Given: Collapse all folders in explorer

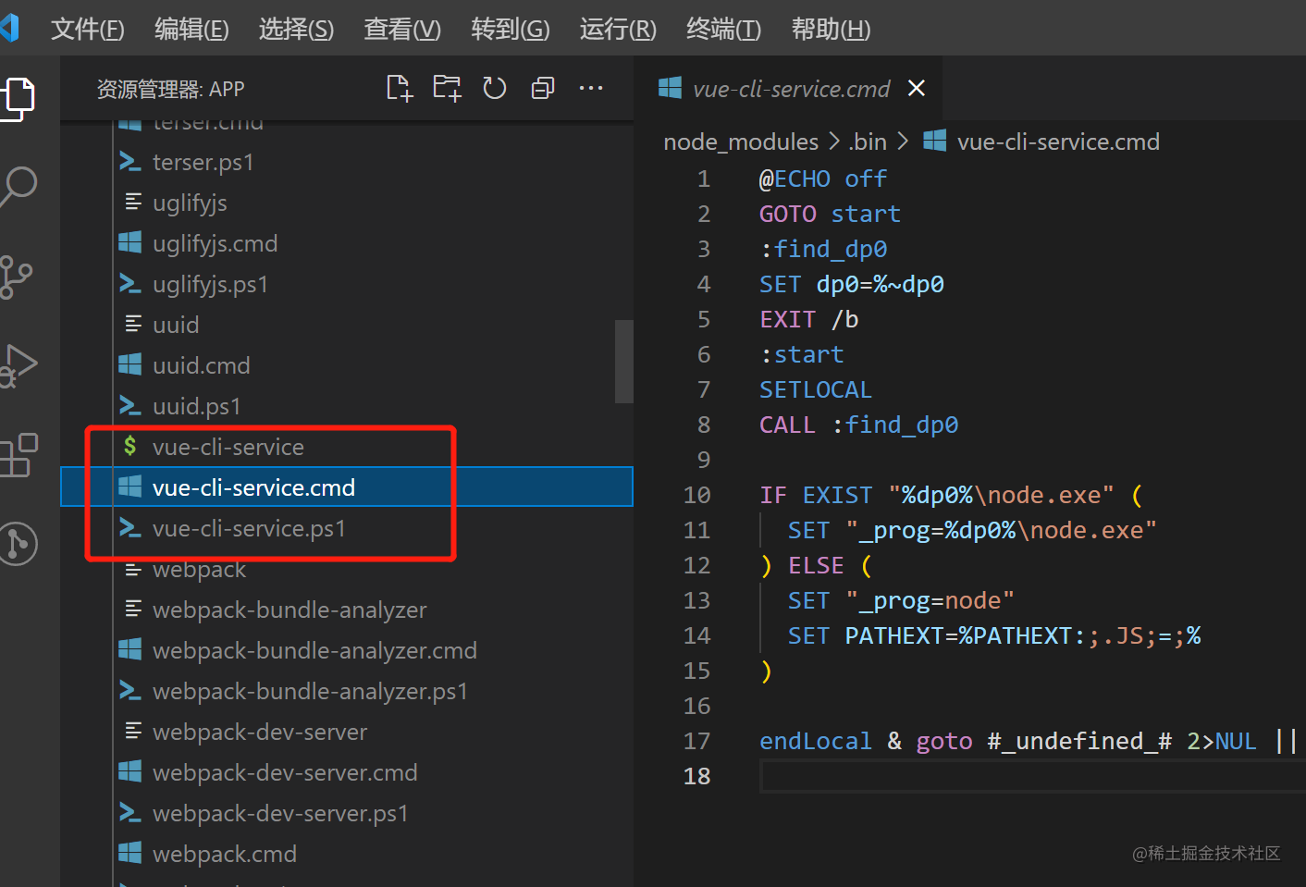Looking at the screenshot, I should click(x=543, y=89).
